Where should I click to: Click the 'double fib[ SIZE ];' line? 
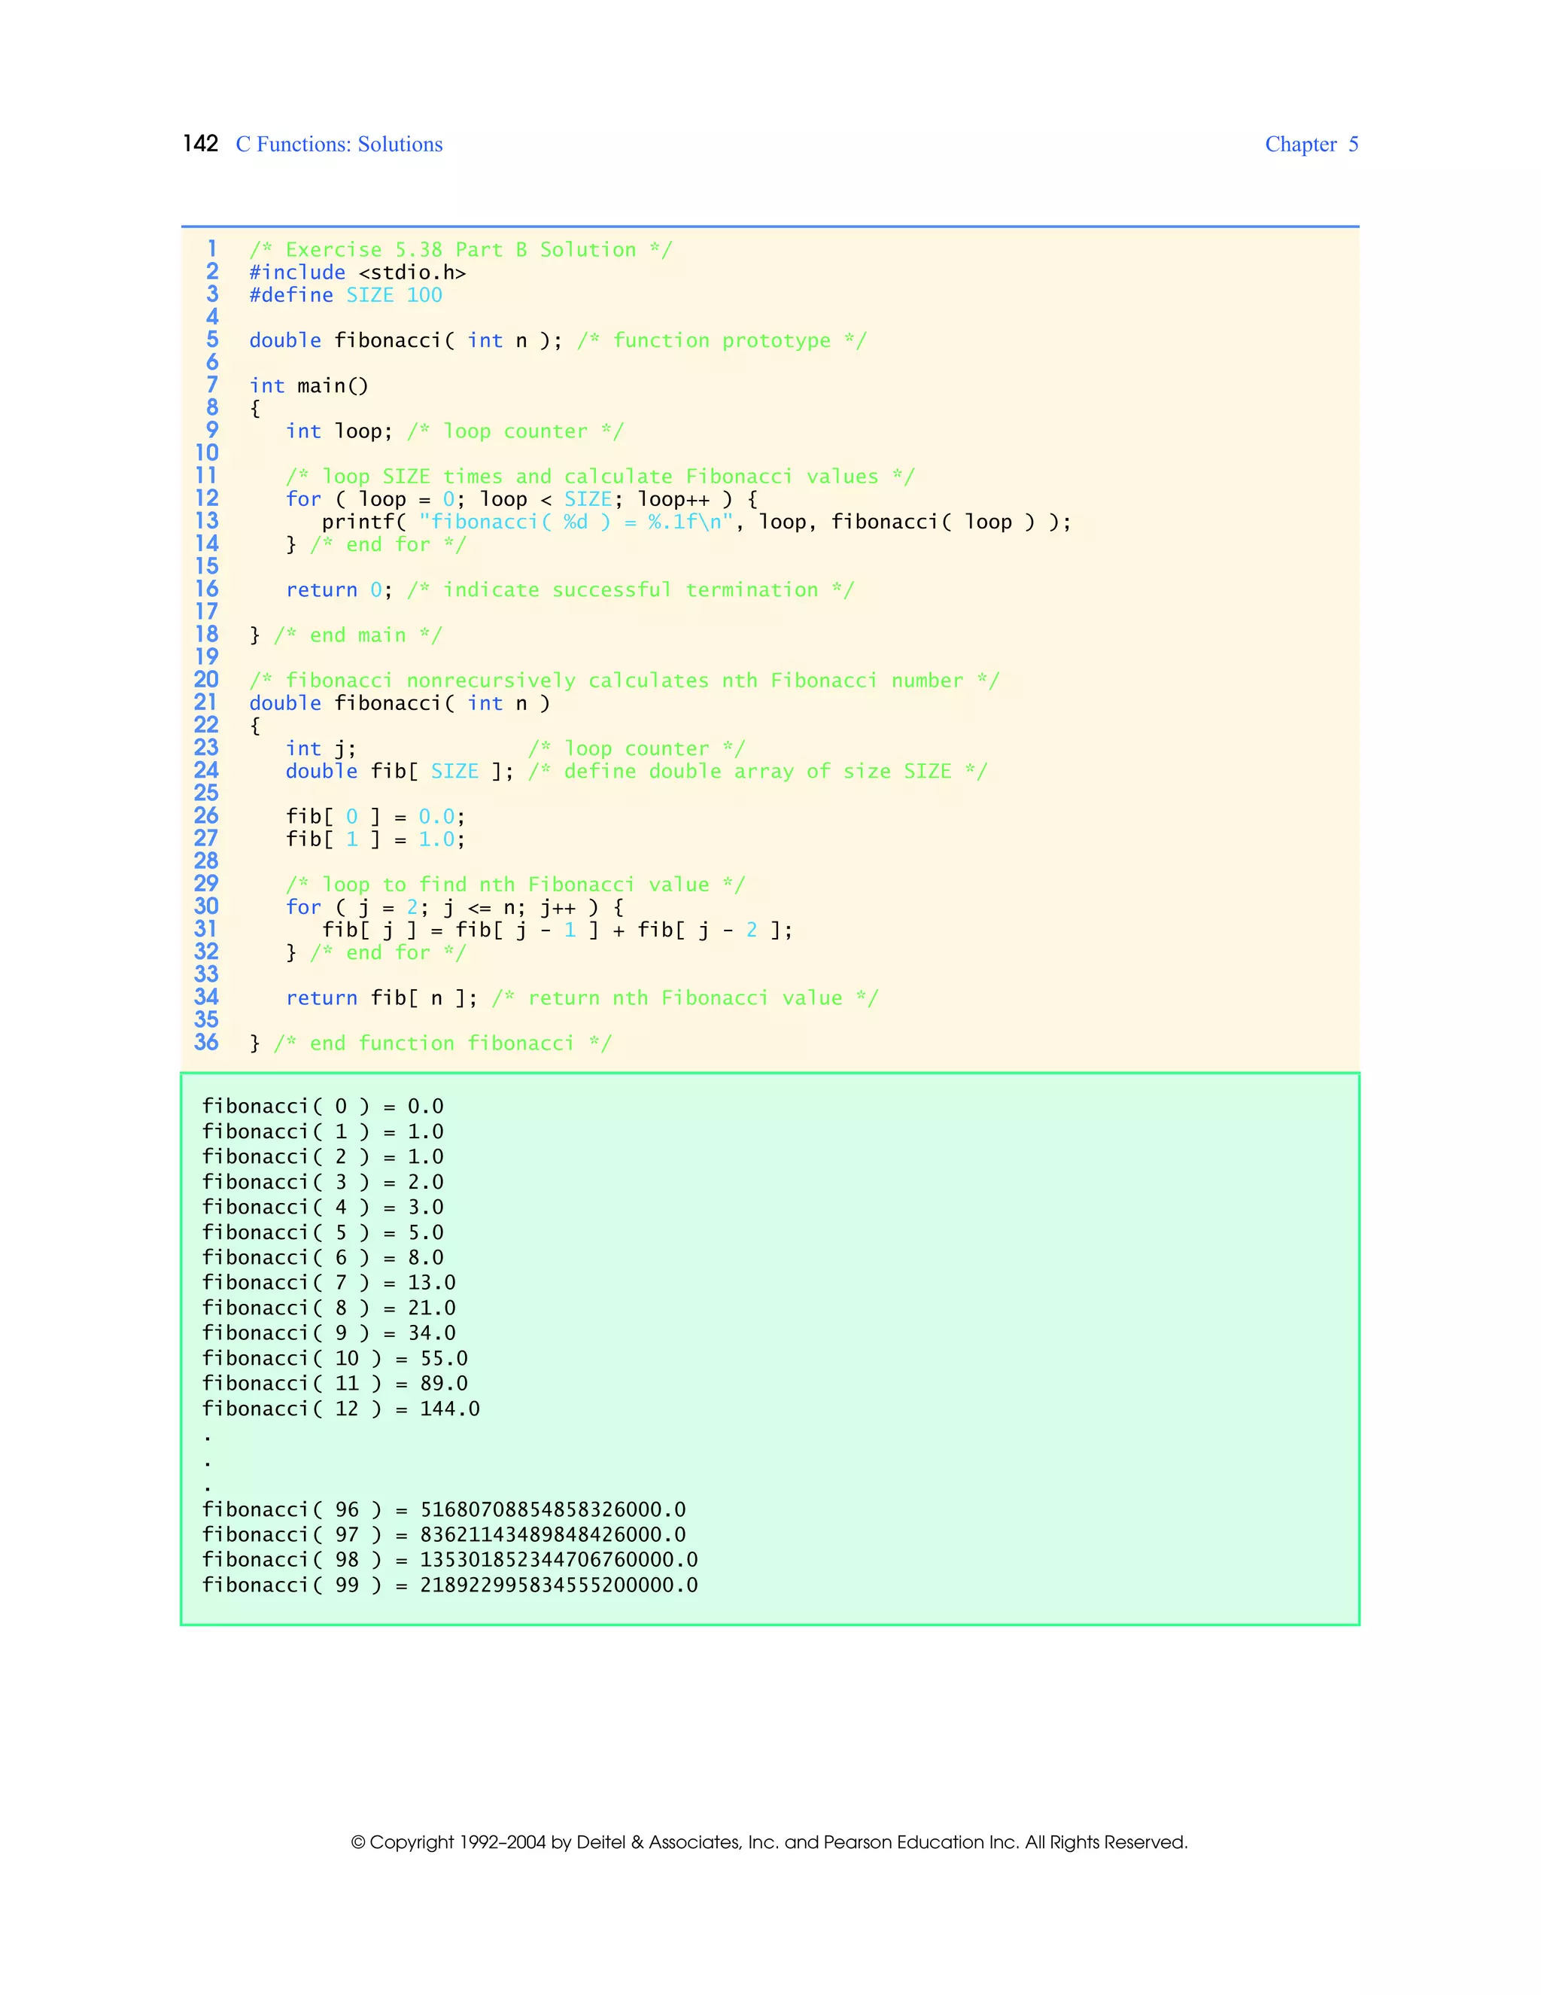pyautogui.click(x=637, y=771)
